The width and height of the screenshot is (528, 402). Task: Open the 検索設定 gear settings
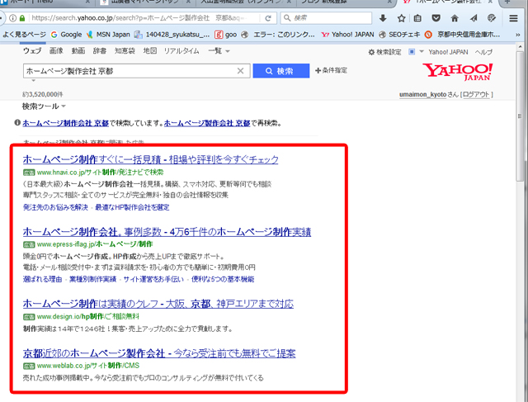point(384,52)
